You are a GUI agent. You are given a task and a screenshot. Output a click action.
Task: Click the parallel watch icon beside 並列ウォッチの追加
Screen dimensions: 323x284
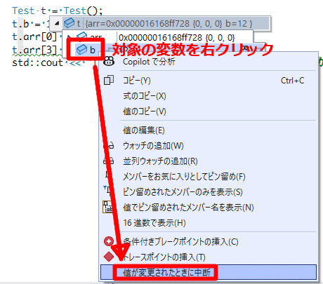pos(109,161)
